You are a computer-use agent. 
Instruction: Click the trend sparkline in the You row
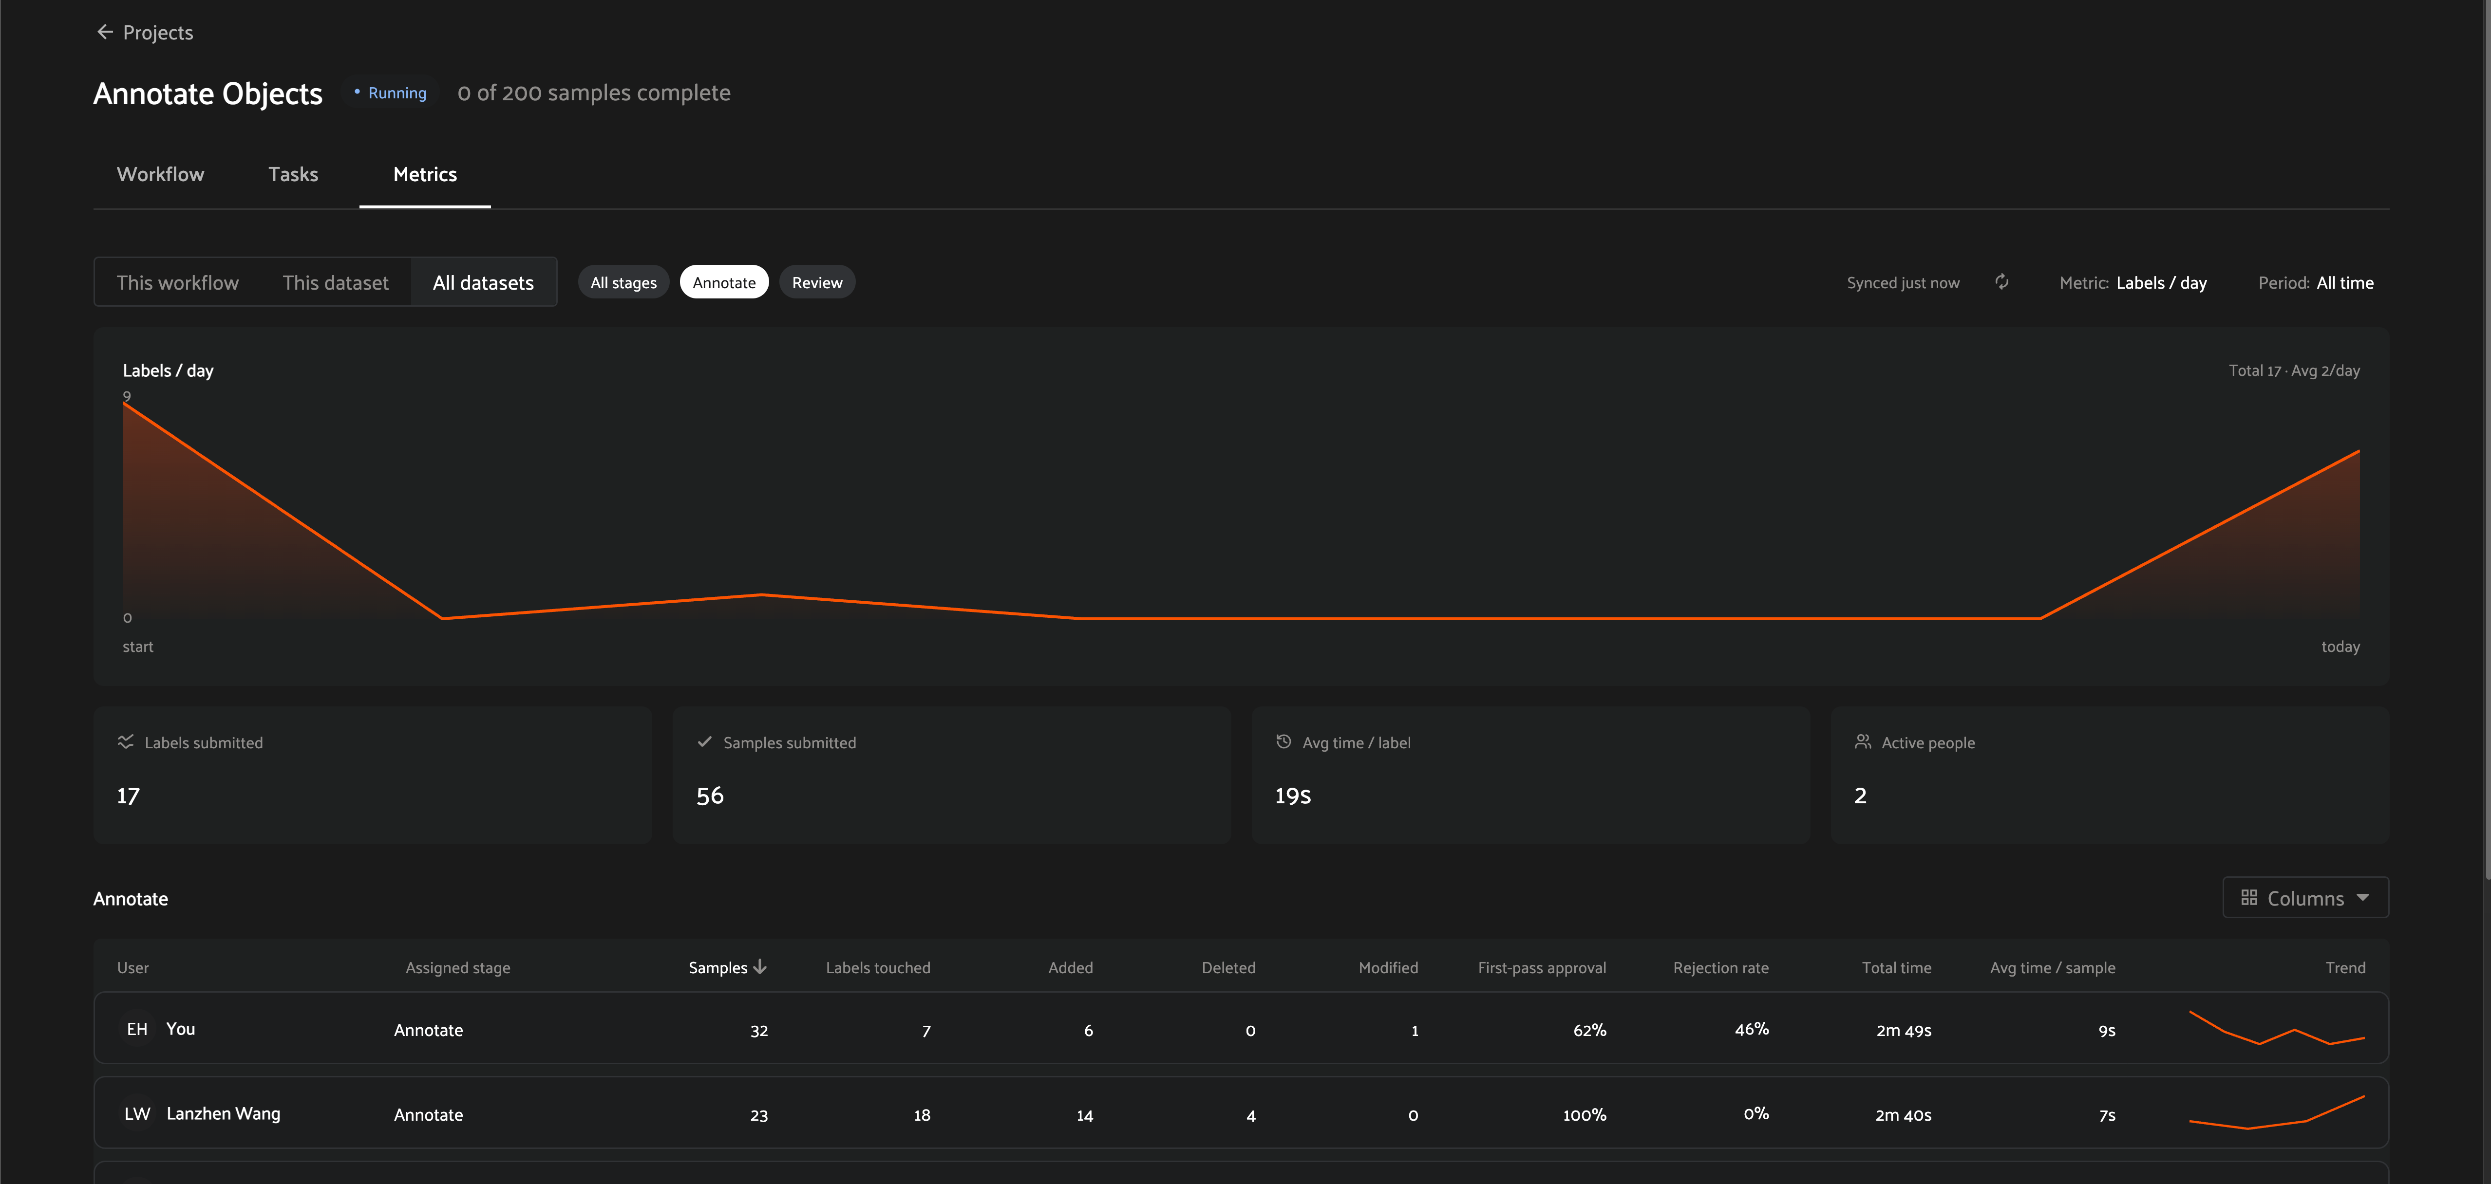(x=2277, y=1028)
